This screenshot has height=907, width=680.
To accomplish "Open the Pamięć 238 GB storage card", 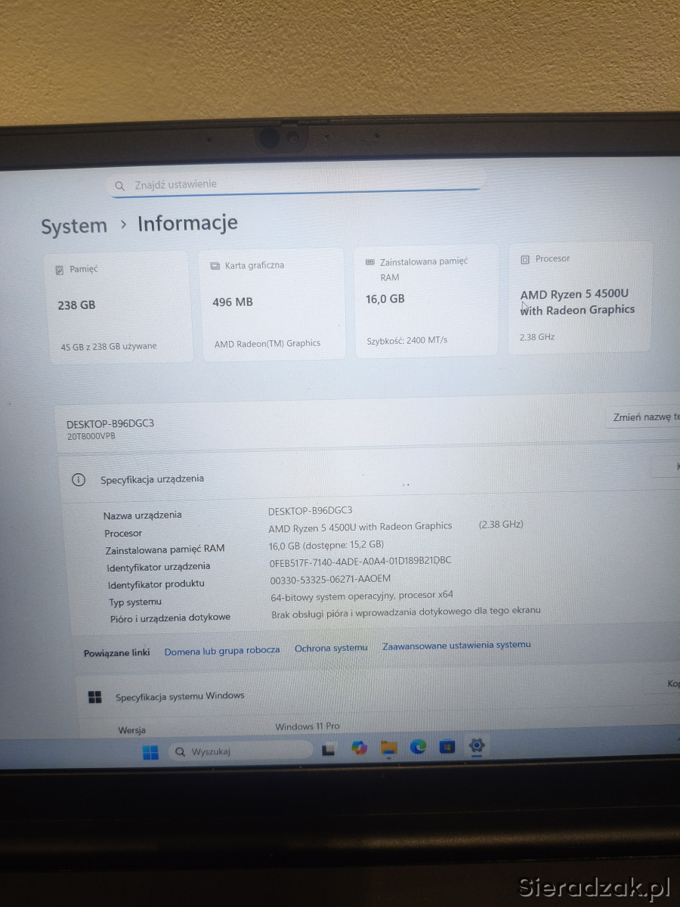I will [x=118, y=306].
